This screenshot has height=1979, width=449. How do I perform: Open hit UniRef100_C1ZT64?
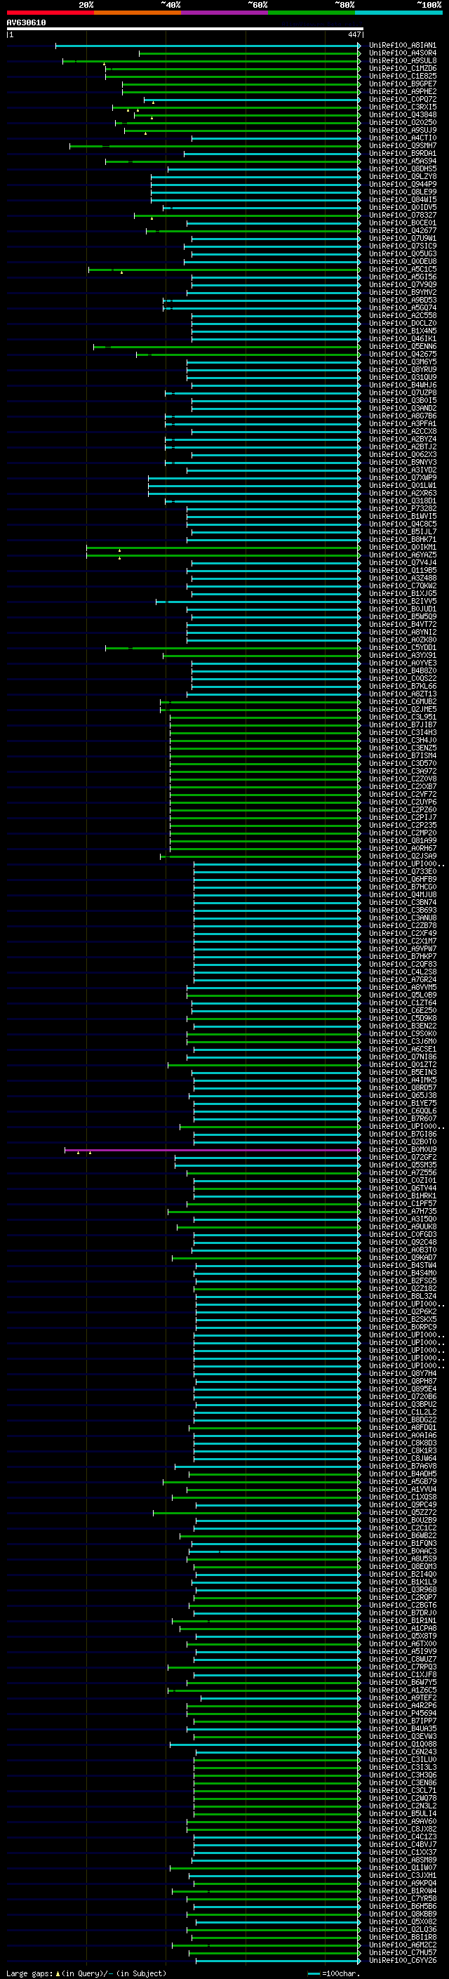tap(402, 1003)
